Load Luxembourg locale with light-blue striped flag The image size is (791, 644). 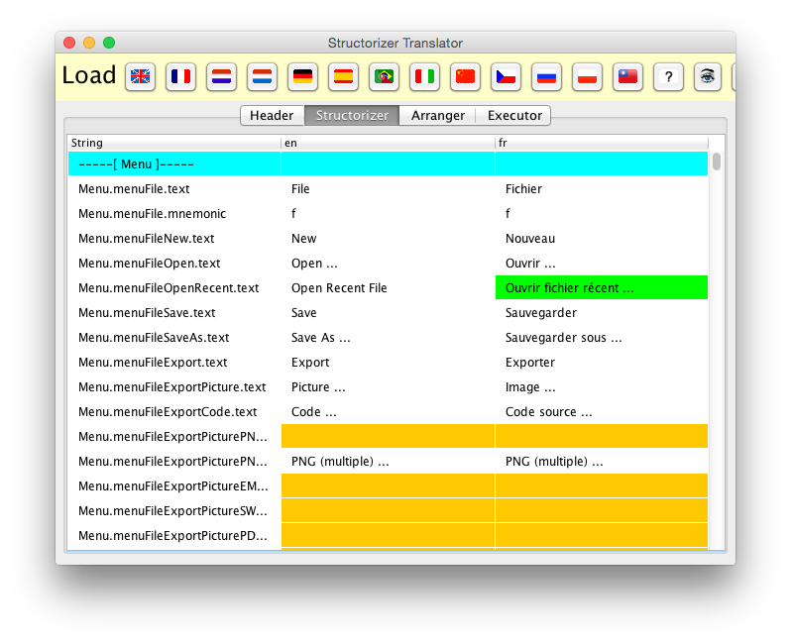coord(262,76)
